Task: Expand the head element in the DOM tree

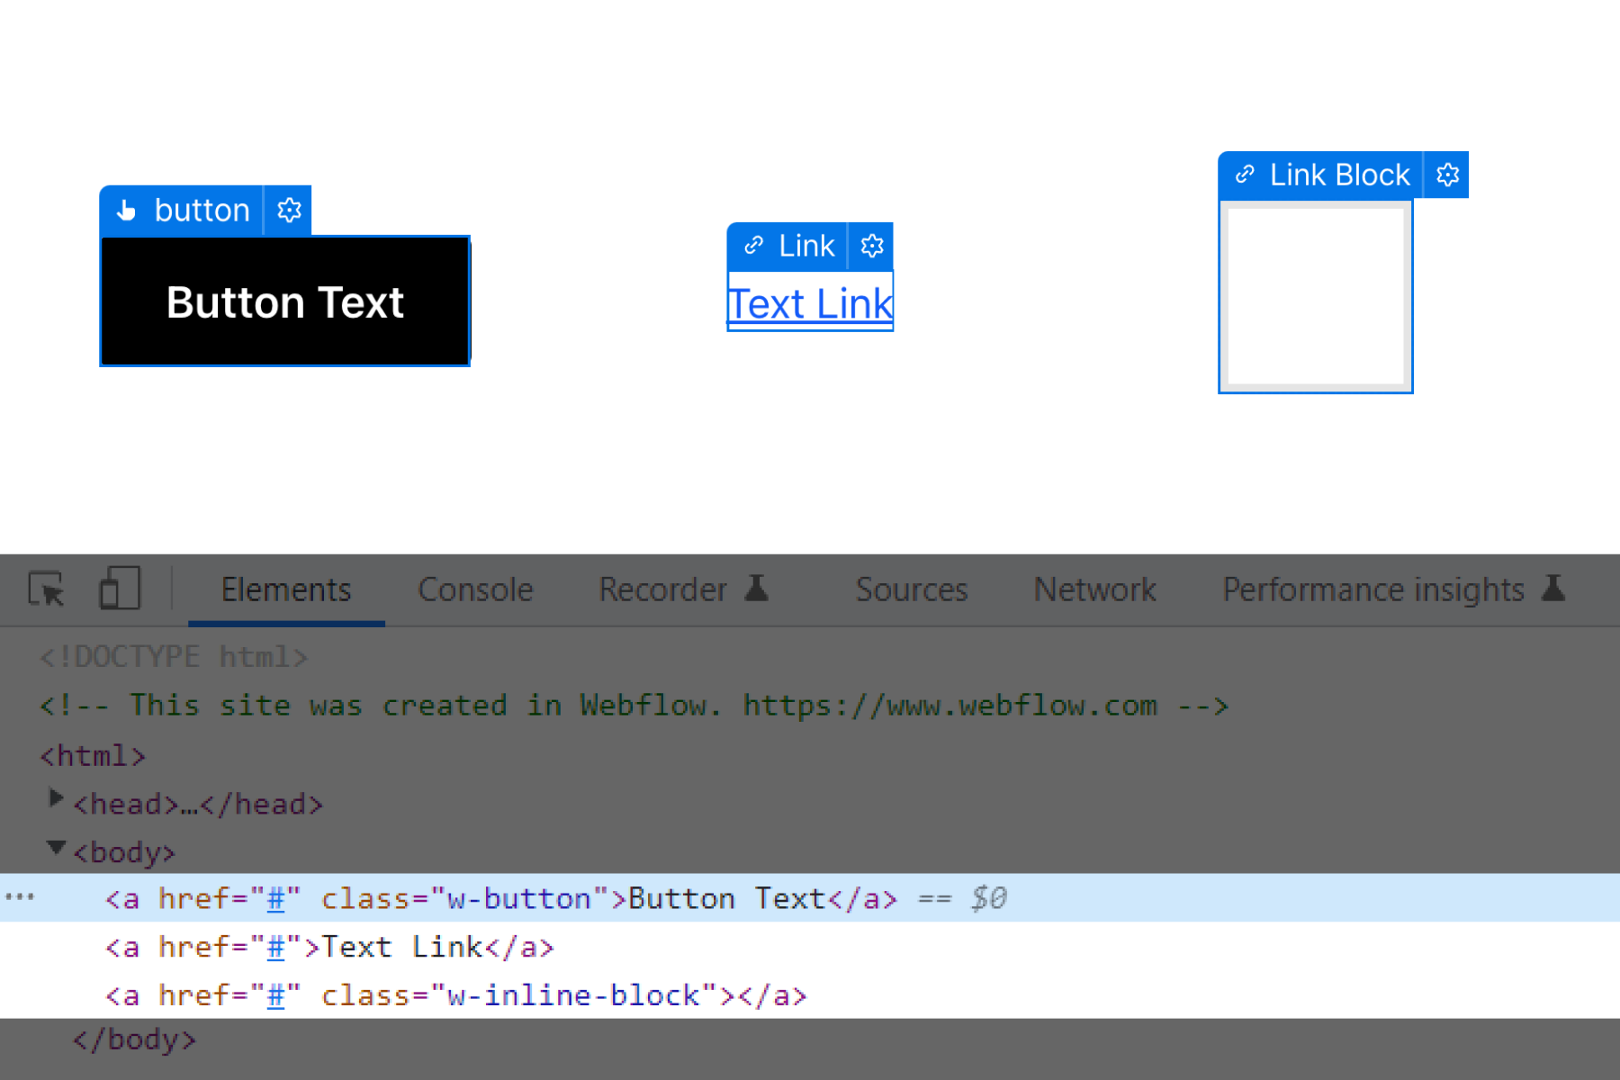Action: (55, 797)
